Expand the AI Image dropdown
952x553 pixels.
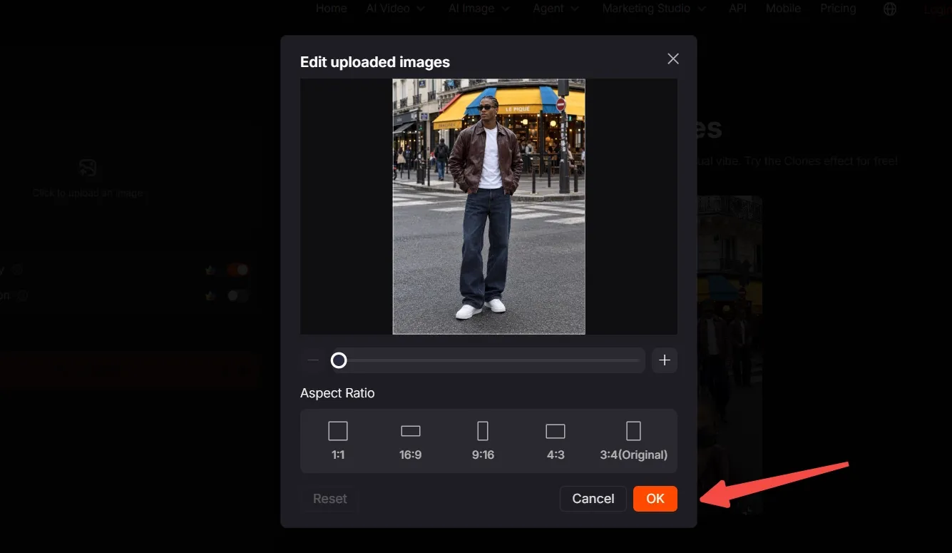(478, 9)
